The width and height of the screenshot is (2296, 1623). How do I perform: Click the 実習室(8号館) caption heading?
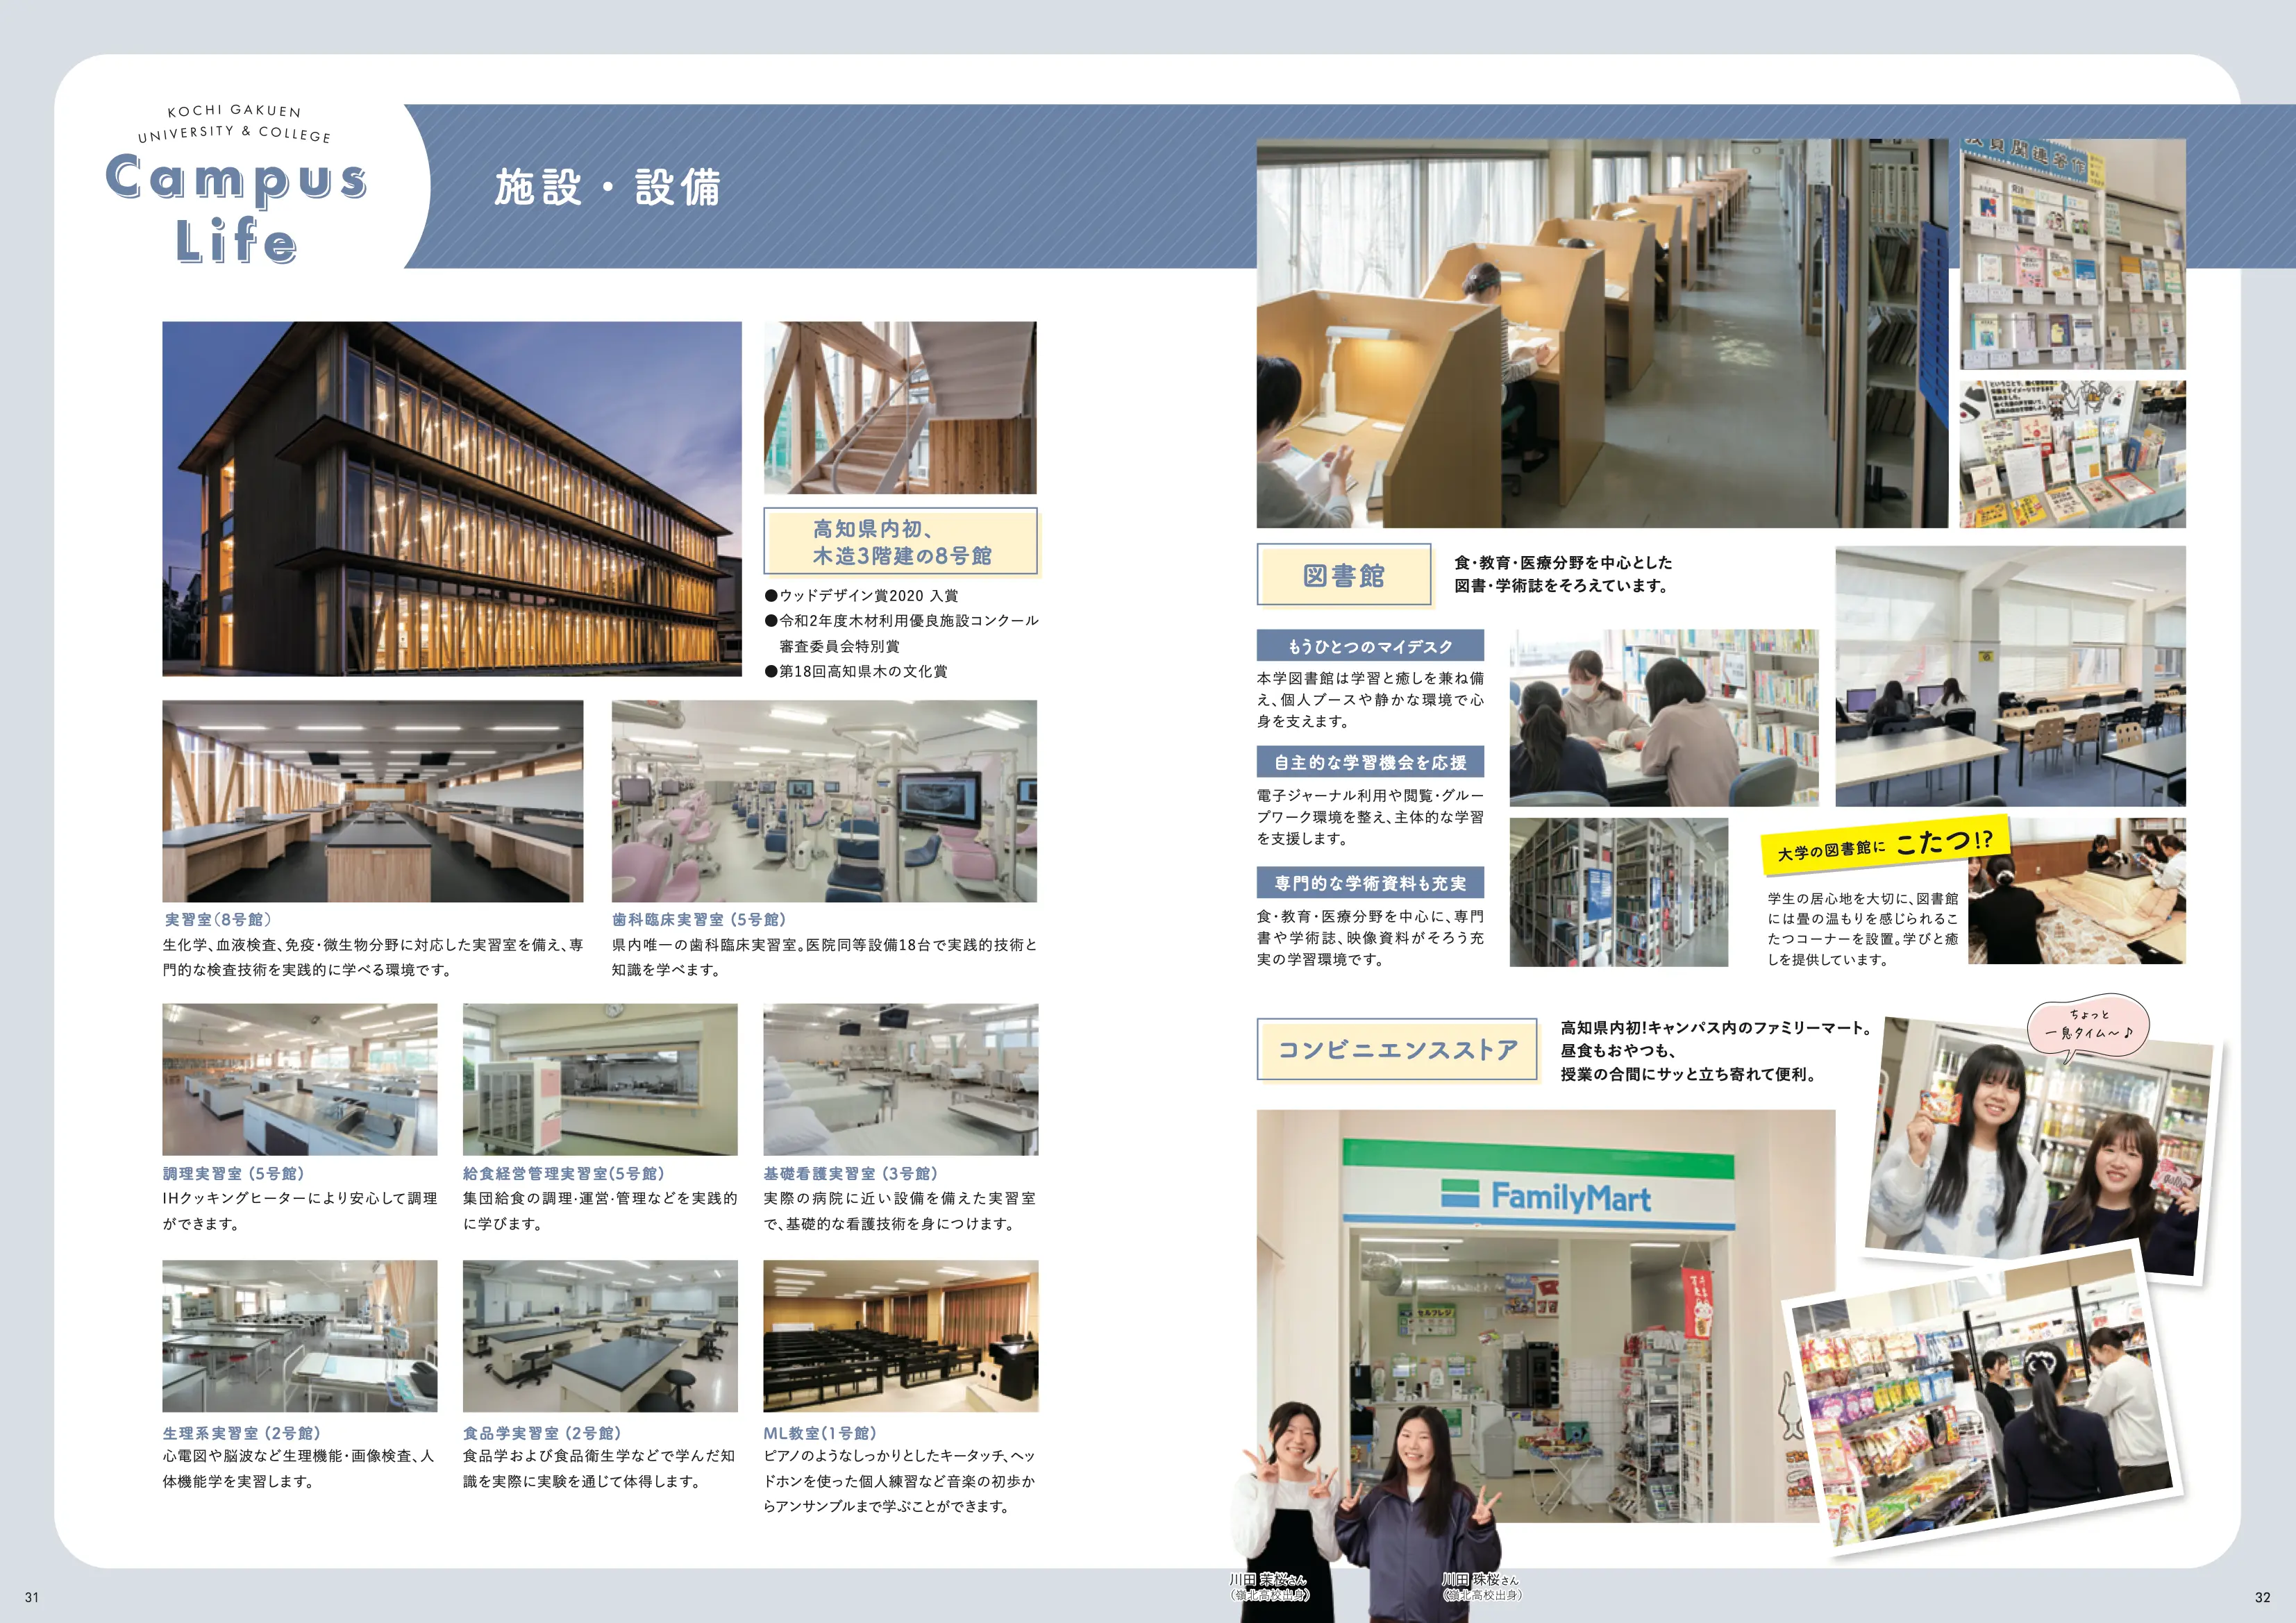pyautogui.click(x=218, y=919)
